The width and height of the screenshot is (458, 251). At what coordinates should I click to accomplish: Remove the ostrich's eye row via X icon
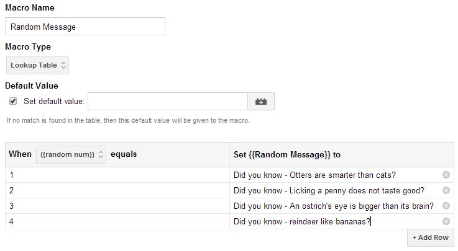click(x=446, y=206)
